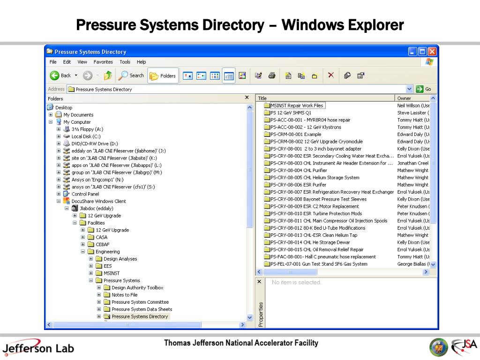Image resolution: width=480 pixels, height=360 pixels.
Task: Select MSINST Repair Work Files folder
Action: 297,105
